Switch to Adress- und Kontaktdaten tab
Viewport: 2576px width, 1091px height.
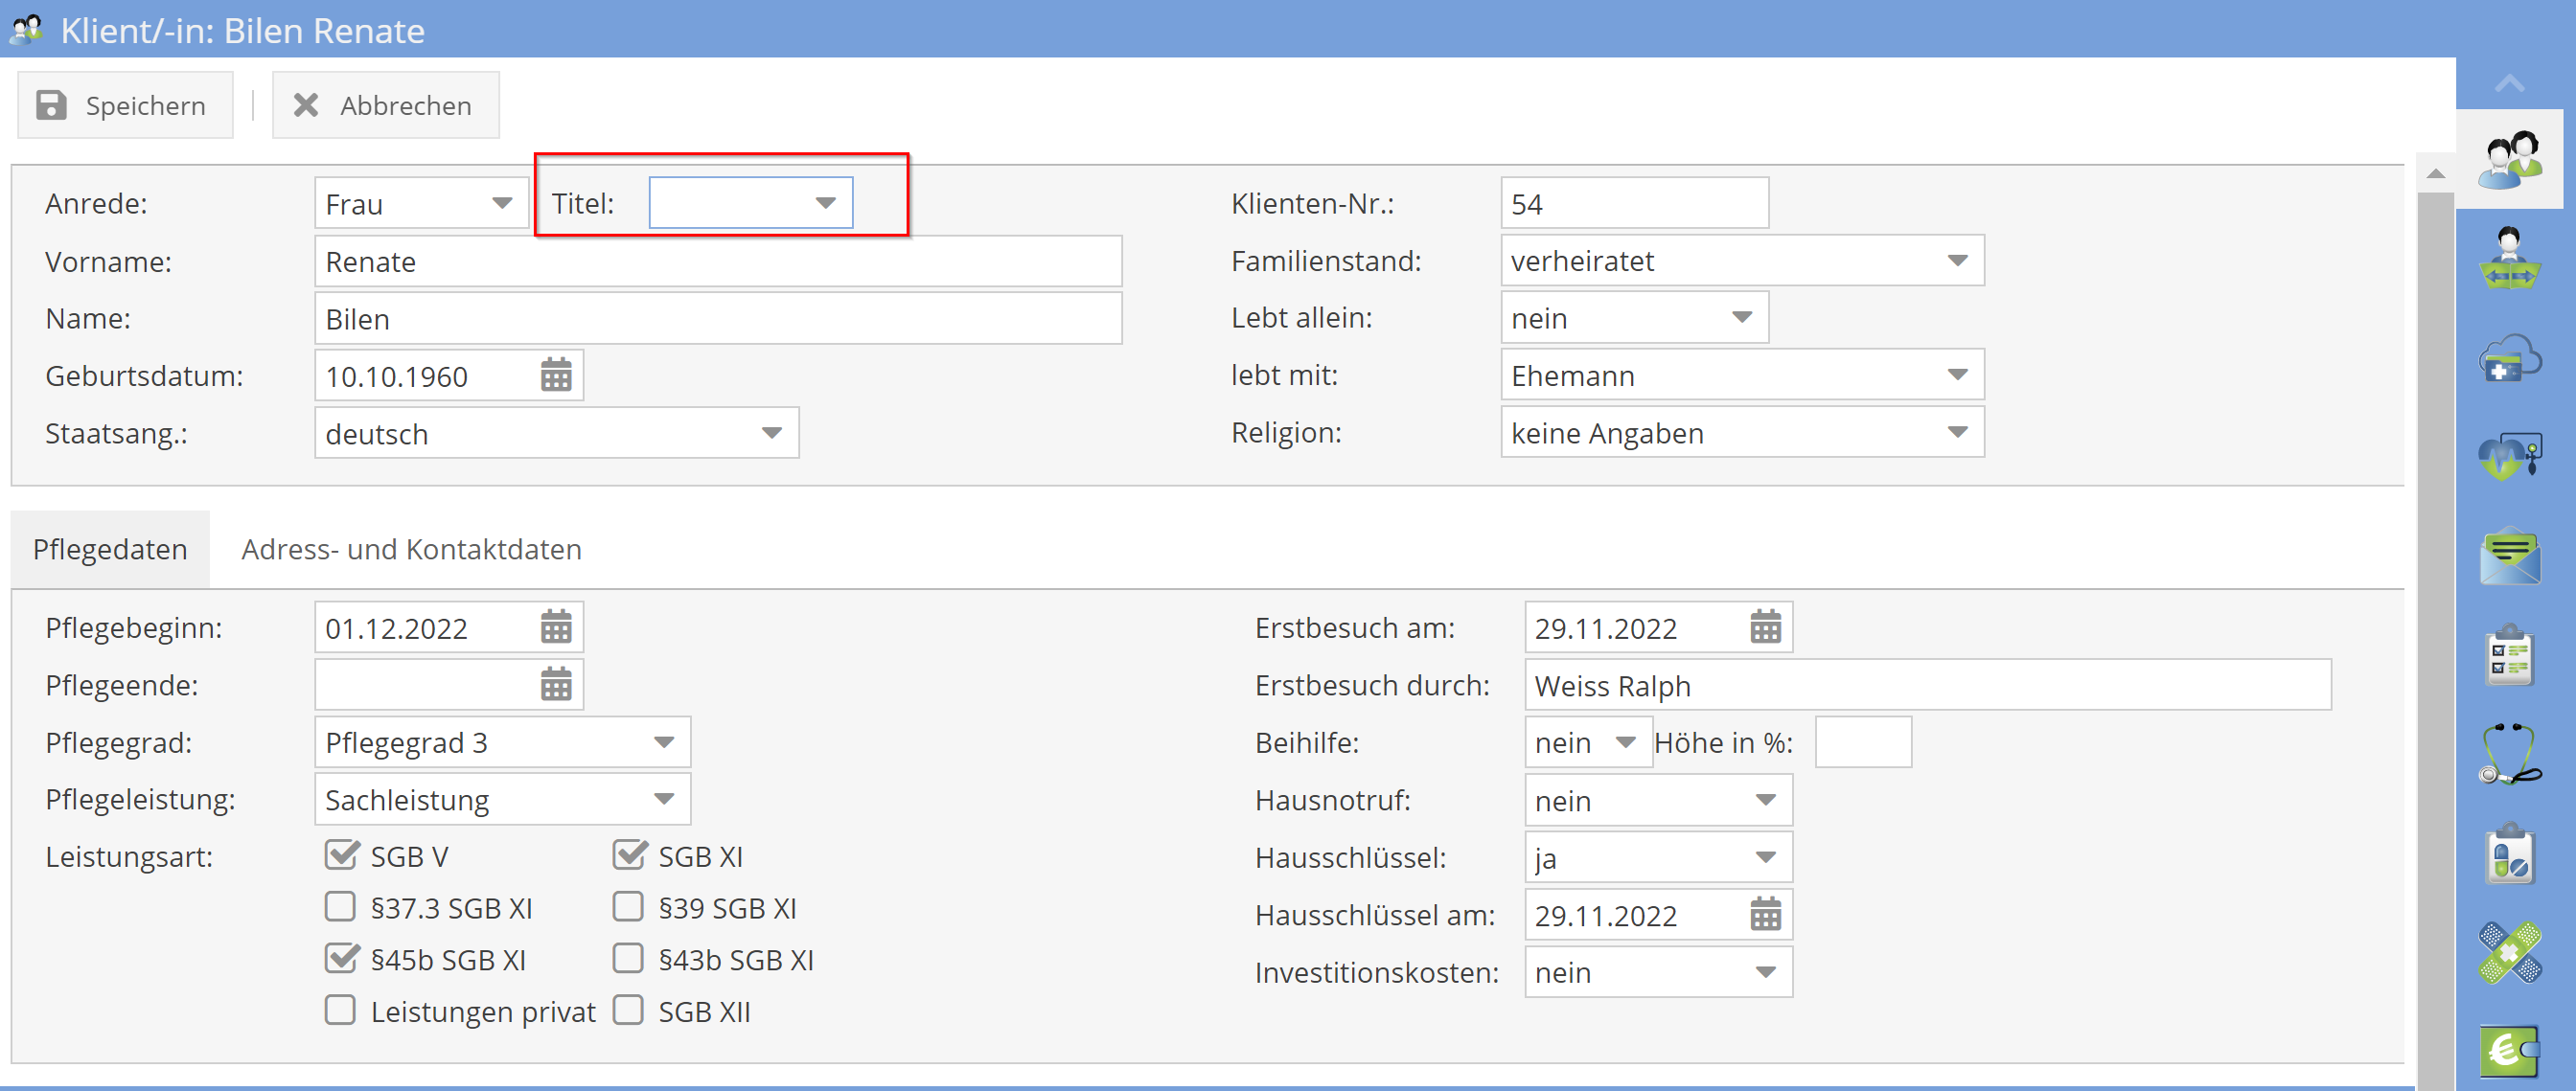pos(411,550)
